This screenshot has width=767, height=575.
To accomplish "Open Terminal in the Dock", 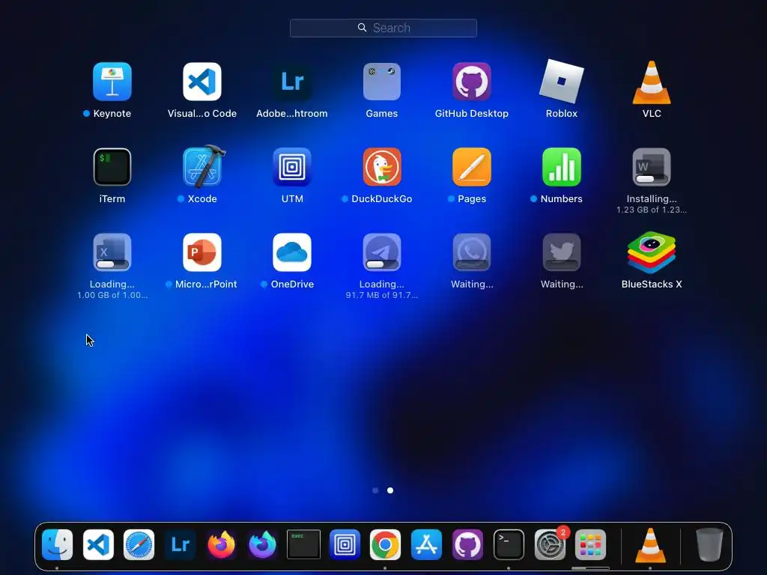I will click(509, 545).
